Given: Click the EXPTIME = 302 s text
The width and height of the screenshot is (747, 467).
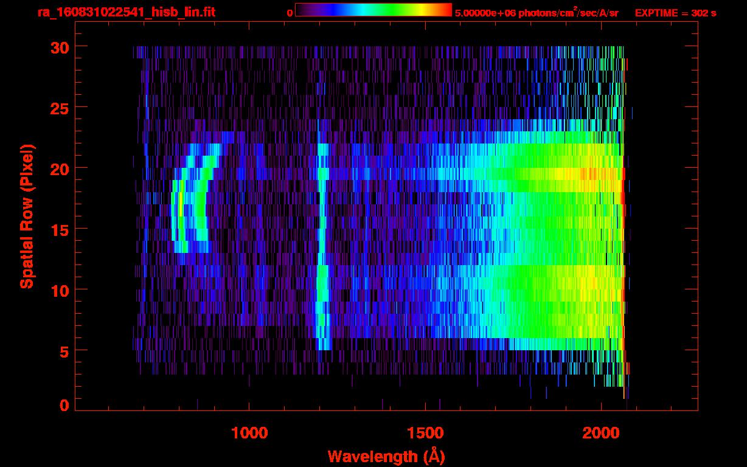Looking at the screenshot, I should [675, 13].
